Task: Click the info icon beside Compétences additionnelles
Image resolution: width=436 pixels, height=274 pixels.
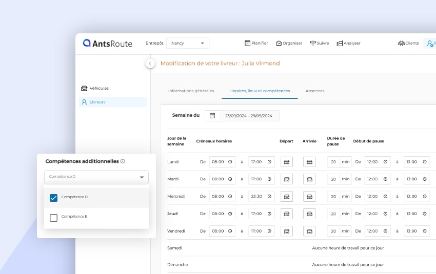Action: tap(123, 161)
